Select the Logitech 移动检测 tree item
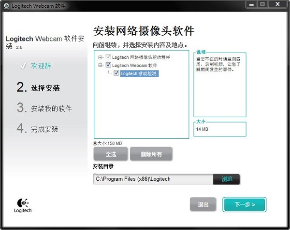The image size is (290, 230). click(139, 74)
